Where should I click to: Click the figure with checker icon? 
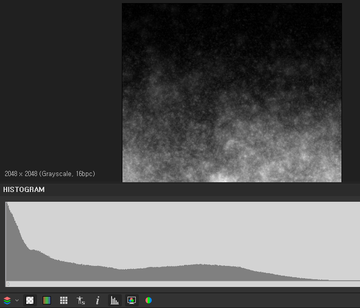coord(81,300)
